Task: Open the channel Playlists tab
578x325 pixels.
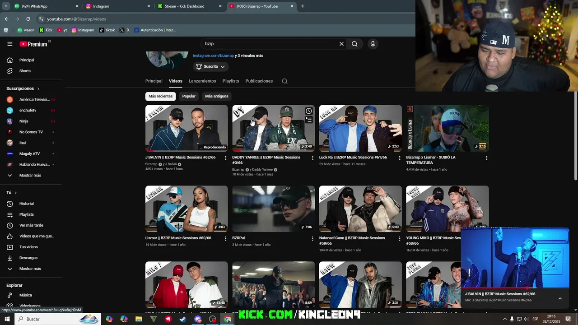Action: point(231,81)
